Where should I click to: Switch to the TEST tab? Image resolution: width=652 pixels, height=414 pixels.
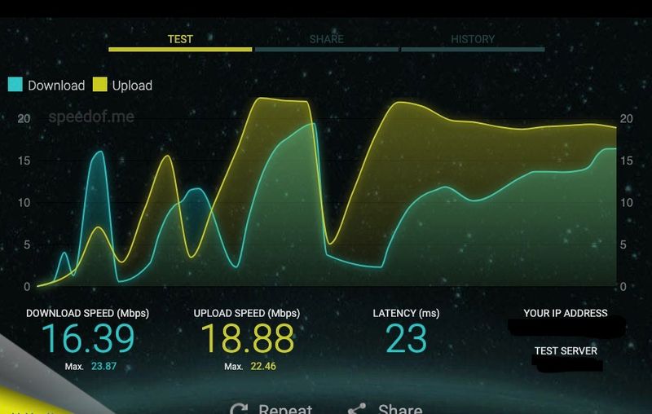tap(180, 39)
